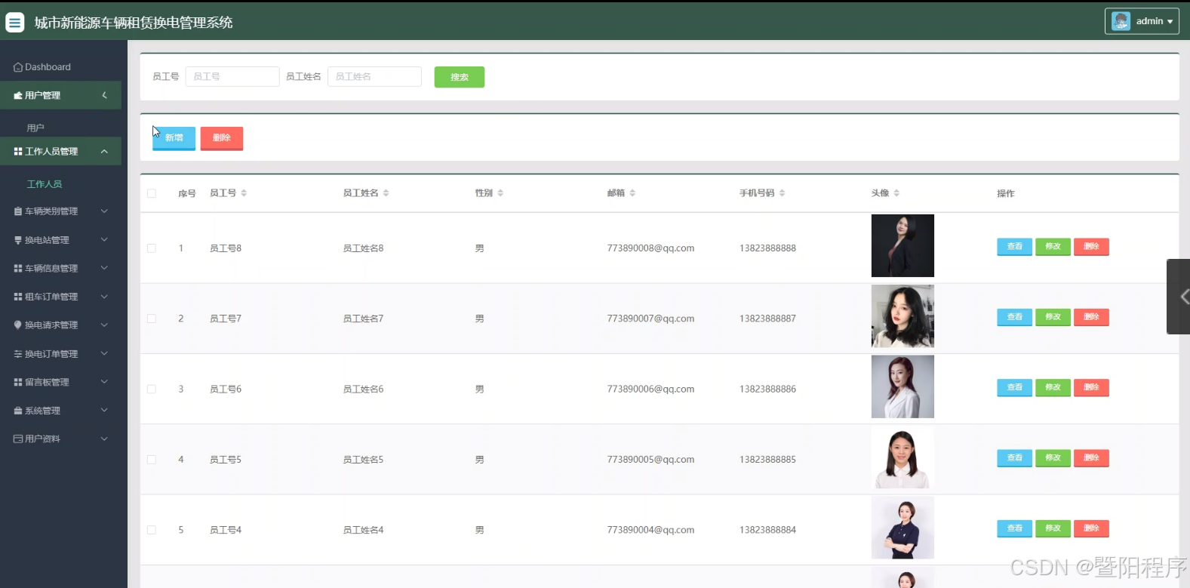Image resolution: width=1190 pixels, height=588 pixels.
Task: Focus the 员工姓名 search field
Action: coord(374,77)
